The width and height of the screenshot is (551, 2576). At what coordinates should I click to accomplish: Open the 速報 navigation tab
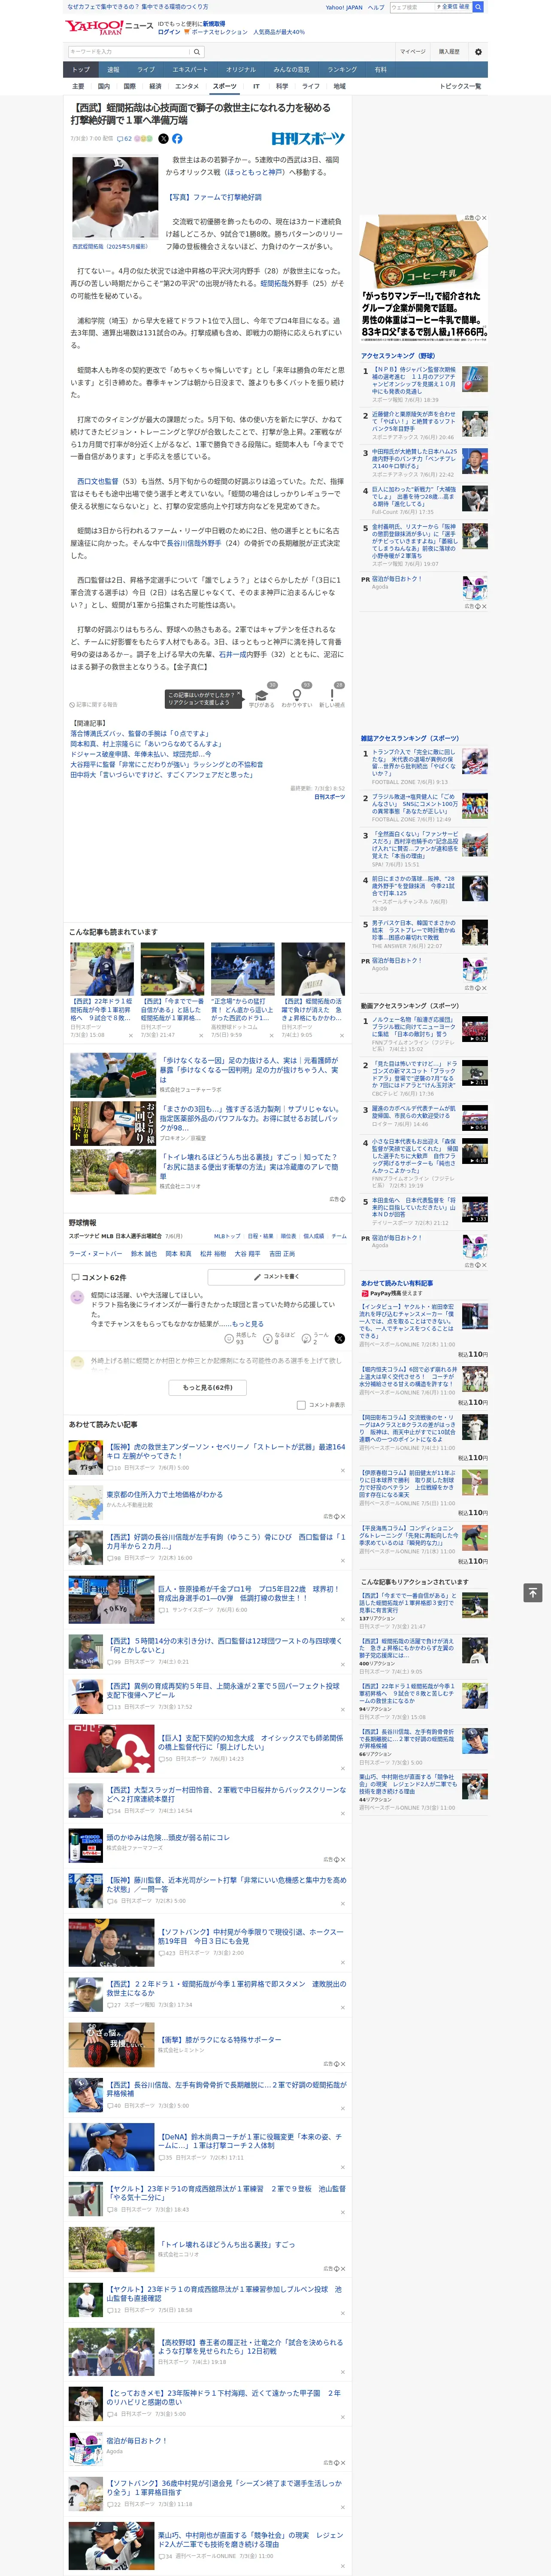tap(113, 70)
